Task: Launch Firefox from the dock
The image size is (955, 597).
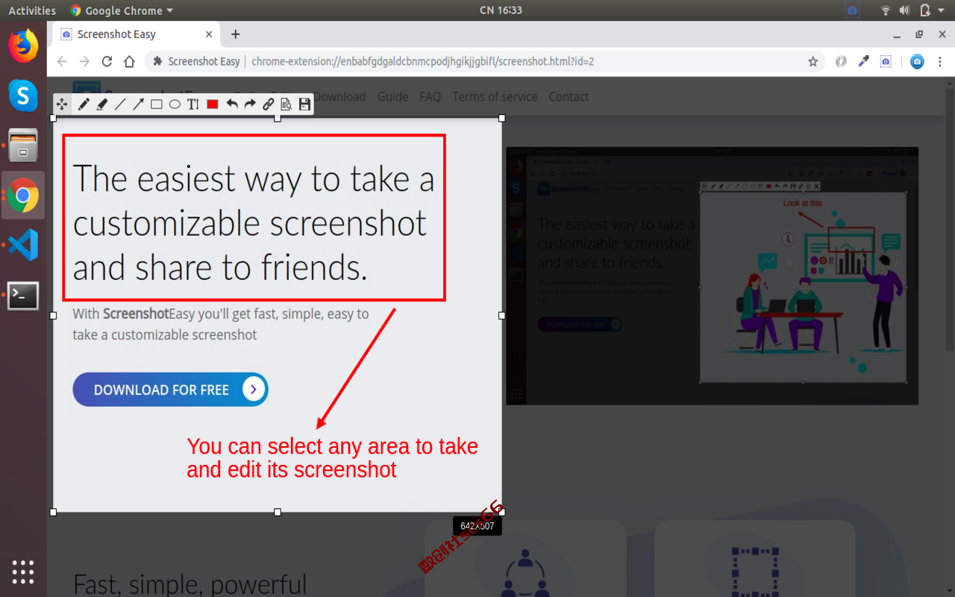Action: 23,46
